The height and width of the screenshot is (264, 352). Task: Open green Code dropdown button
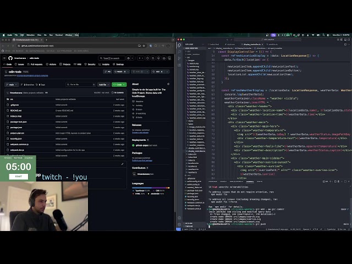pyautogui.click(x=119, y=85)
